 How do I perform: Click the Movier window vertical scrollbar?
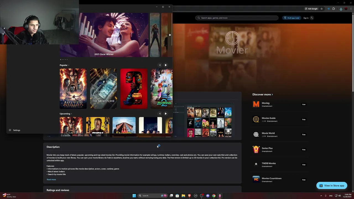click(x=172, y=29)
